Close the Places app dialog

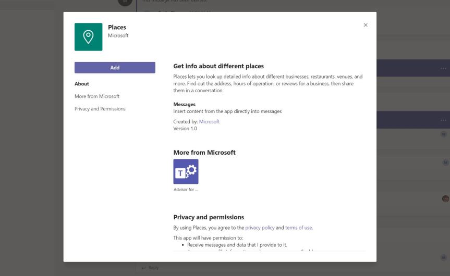tap(366, 25)
